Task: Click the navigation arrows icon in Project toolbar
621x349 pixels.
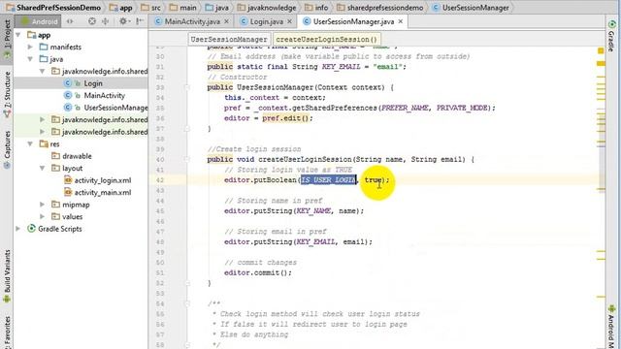Action: pyautogui.click(x=70, y=21)
